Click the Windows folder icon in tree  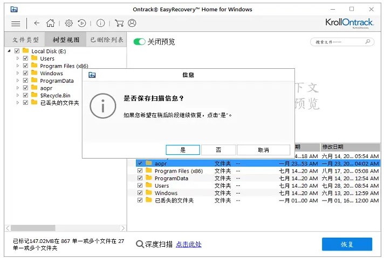click(x=35, y=73)
